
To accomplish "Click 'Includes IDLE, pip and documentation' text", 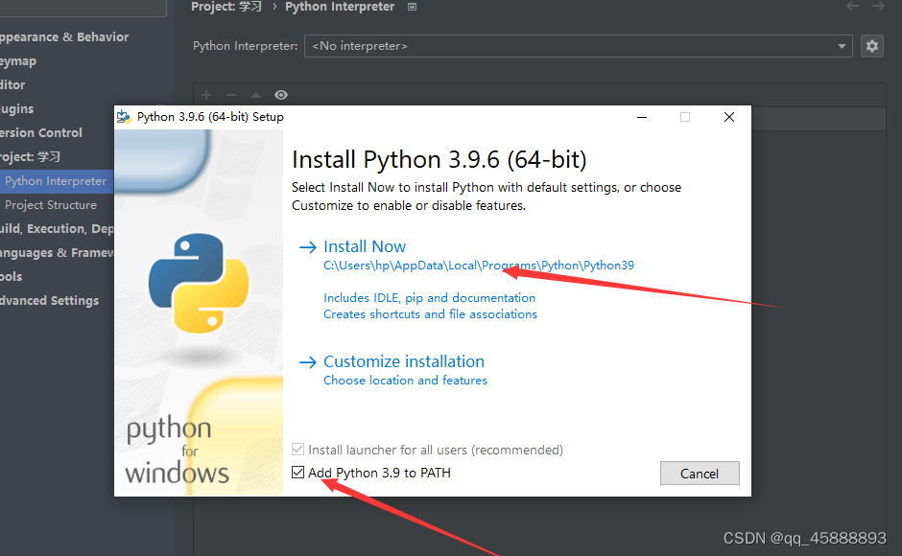I will 429,298.
